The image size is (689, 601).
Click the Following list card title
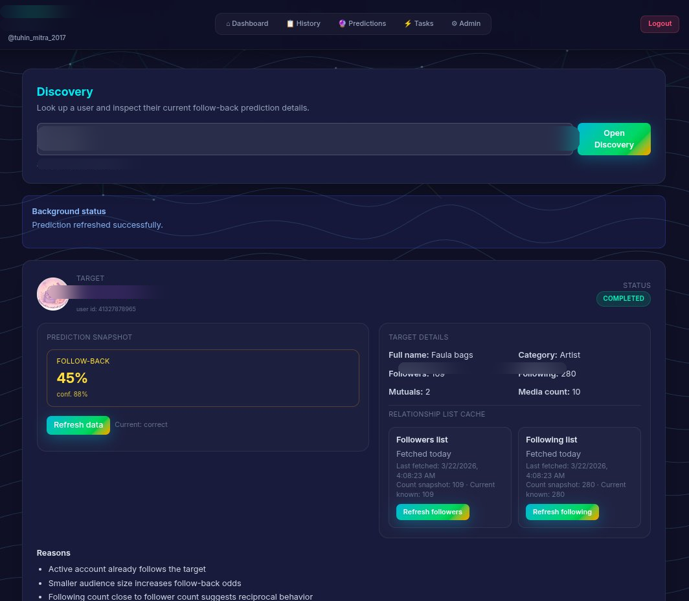click(551, 440)
